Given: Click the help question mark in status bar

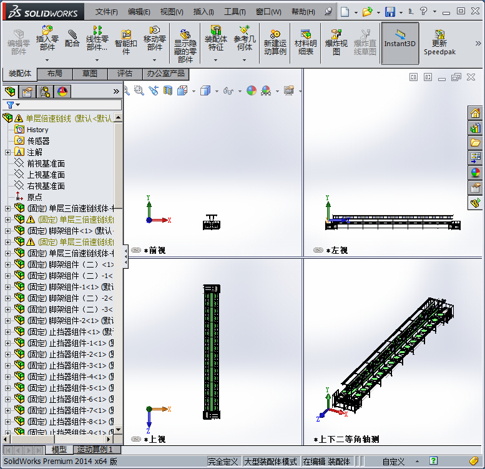Looking at the screenshot, I should click(433, 461).
